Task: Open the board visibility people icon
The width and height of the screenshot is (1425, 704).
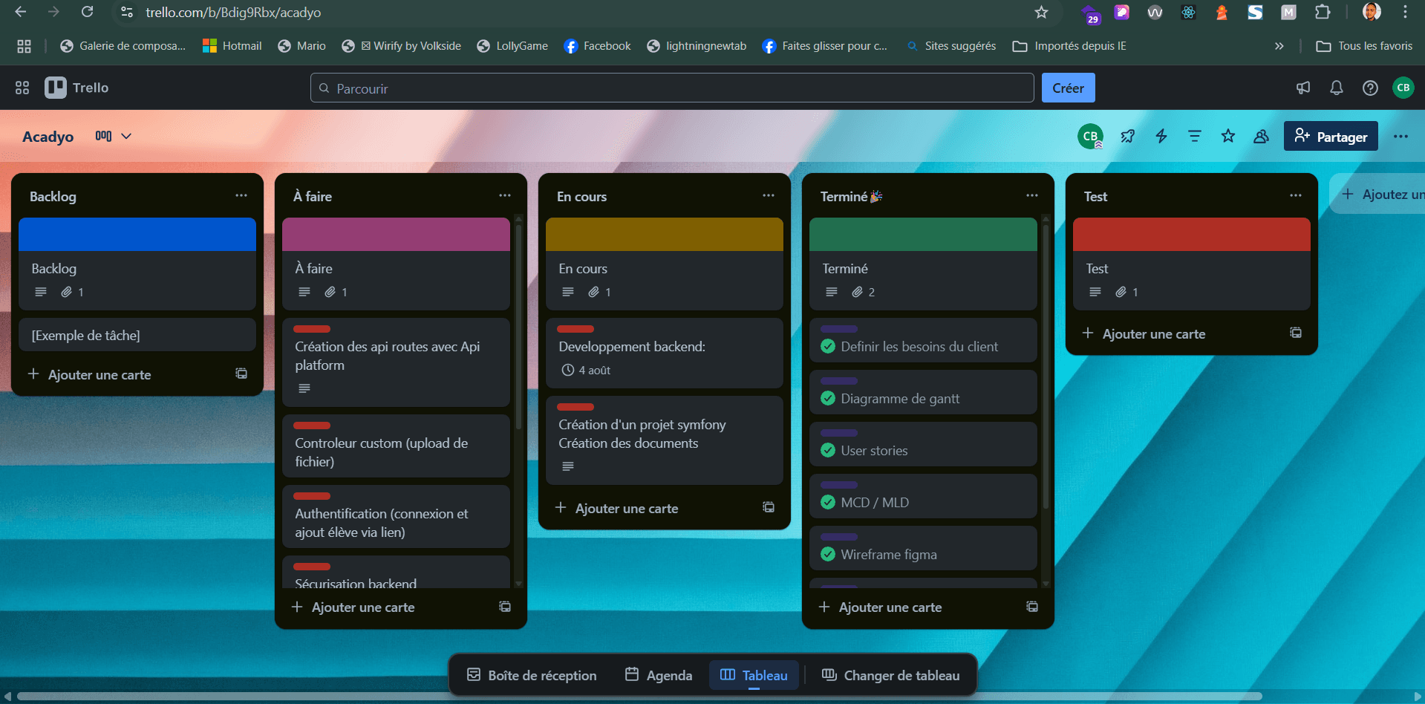Action: click(x=1262, y=136)
